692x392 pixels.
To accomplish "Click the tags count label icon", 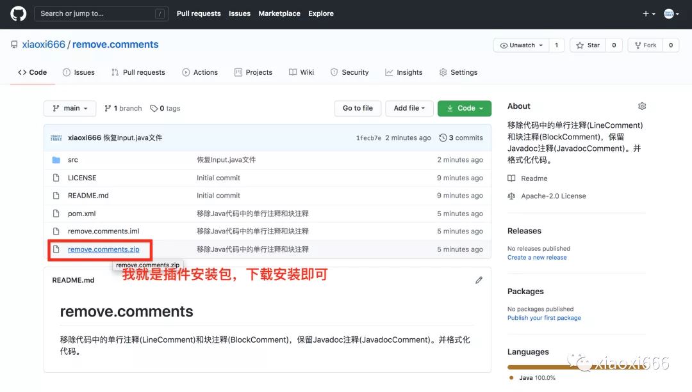I will tap(154, 109).
